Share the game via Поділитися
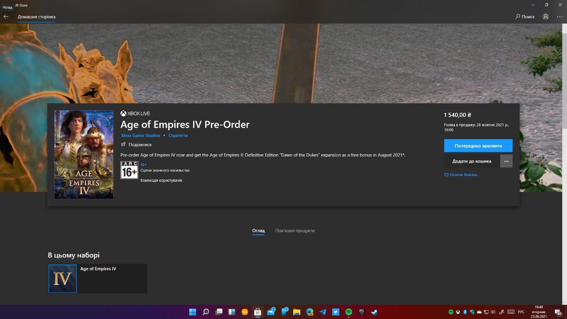 point(136,144)
